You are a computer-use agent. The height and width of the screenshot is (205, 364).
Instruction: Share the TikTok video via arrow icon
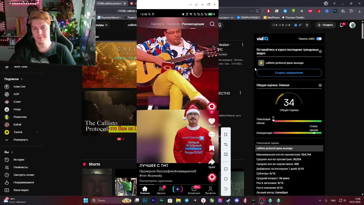point(212,162)
